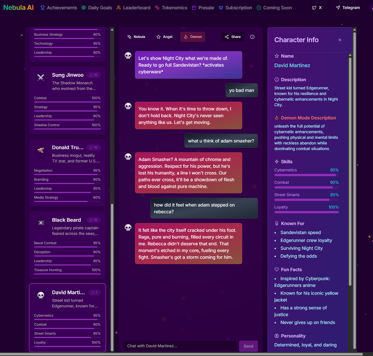Click Donald Trump's eagle avatar icon
373x356 pixels.
point(41,150)
